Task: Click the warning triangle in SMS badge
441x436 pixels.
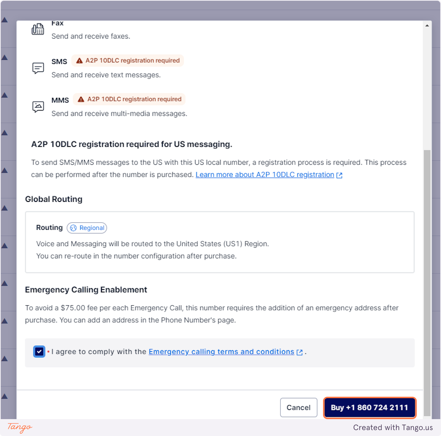Action: pyautogui.click(x=79, y=61)
